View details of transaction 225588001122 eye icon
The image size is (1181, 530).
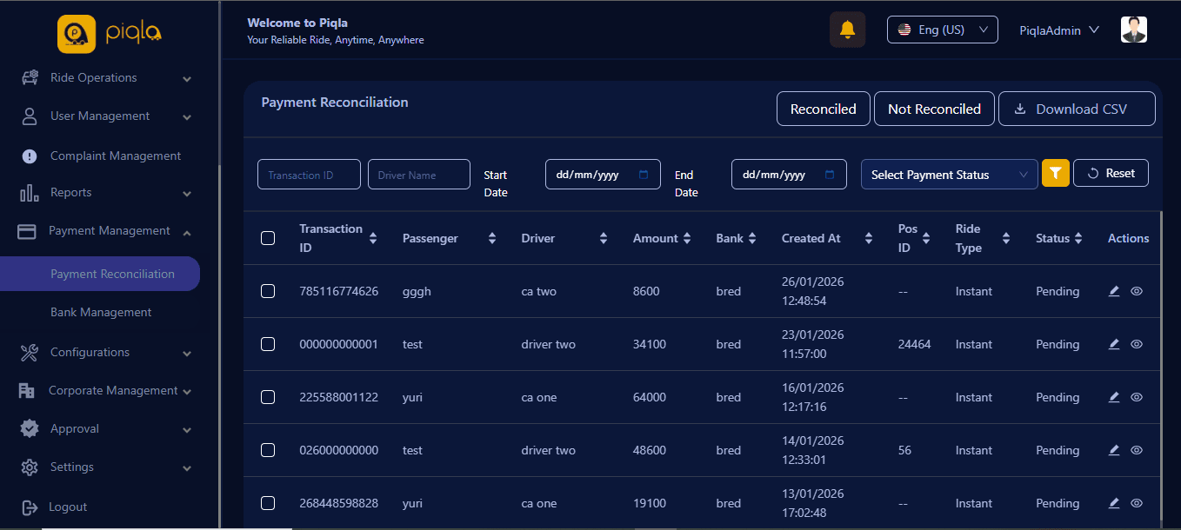(x=1136, y=397)
